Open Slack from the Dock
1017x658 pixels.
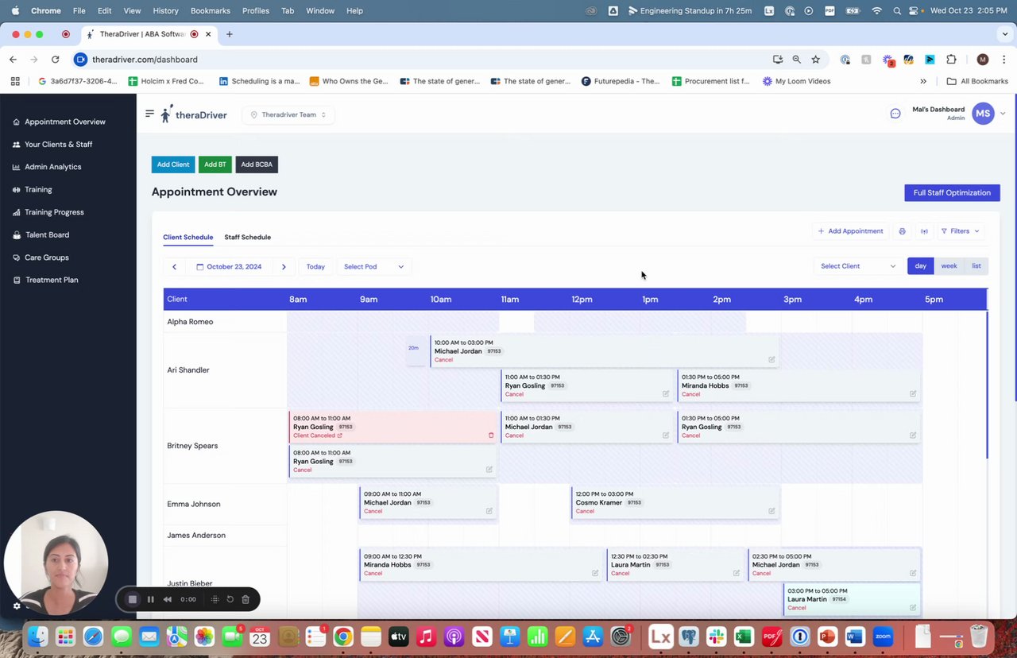coord(717,637)
